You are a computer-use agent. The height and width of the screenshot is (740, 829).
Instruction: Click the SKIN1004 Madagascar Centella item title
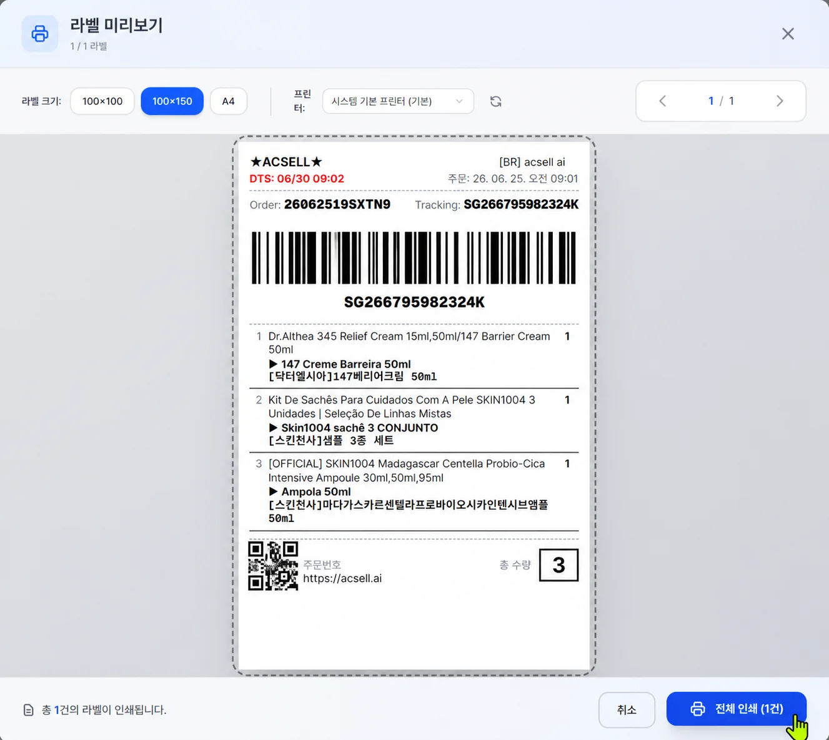(x=407, y=471)
